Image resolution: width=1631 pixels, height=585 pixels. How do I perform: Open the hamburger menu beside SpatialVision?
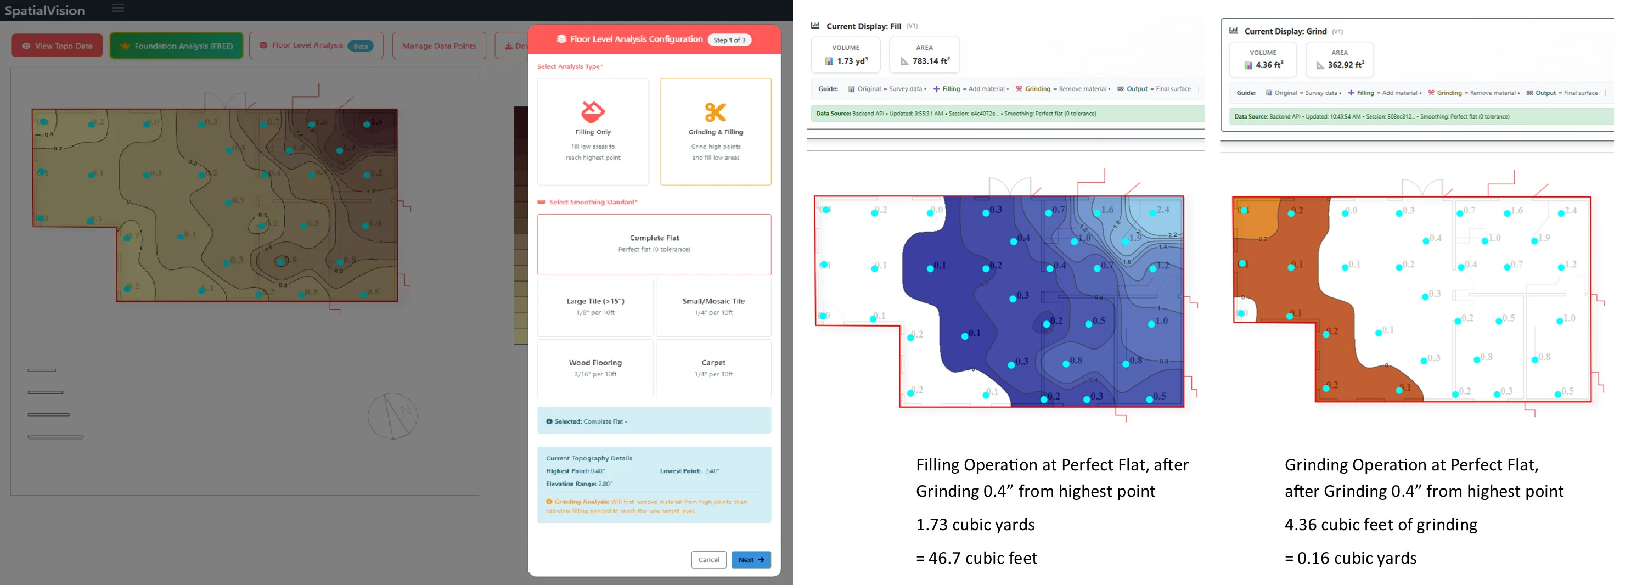(x=118, y=8)
